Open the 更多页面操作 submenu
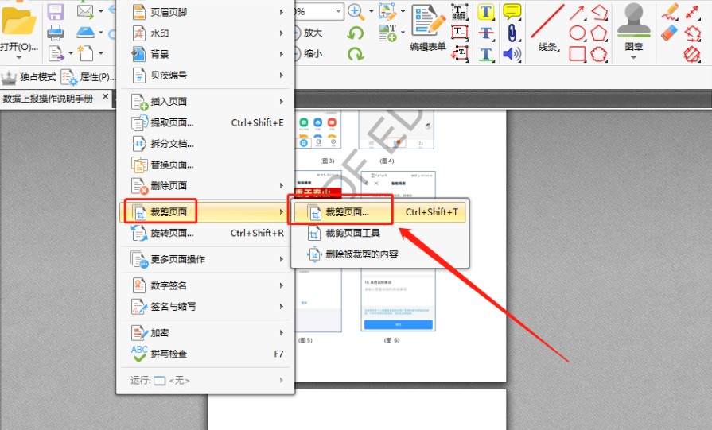This screenshot has height=430, width=712. (205, 259)
